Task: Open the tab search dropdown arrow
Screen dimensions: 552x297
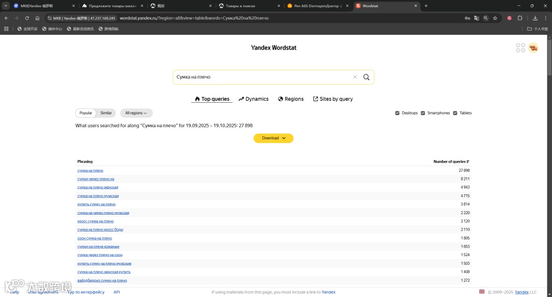Action: pos(6,6)
